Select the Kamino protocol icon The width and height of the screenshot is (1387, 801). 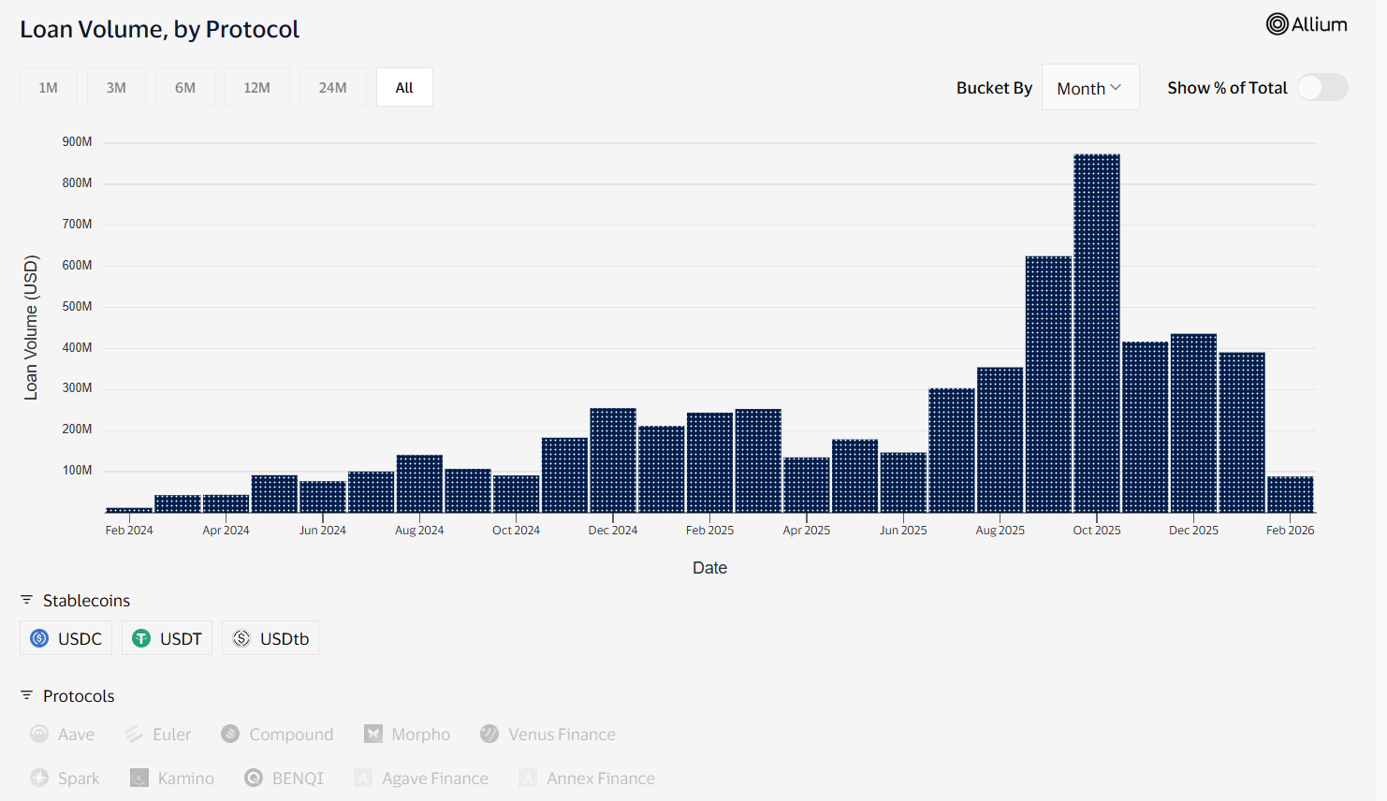pyautogui.click(x=139, y=778)
